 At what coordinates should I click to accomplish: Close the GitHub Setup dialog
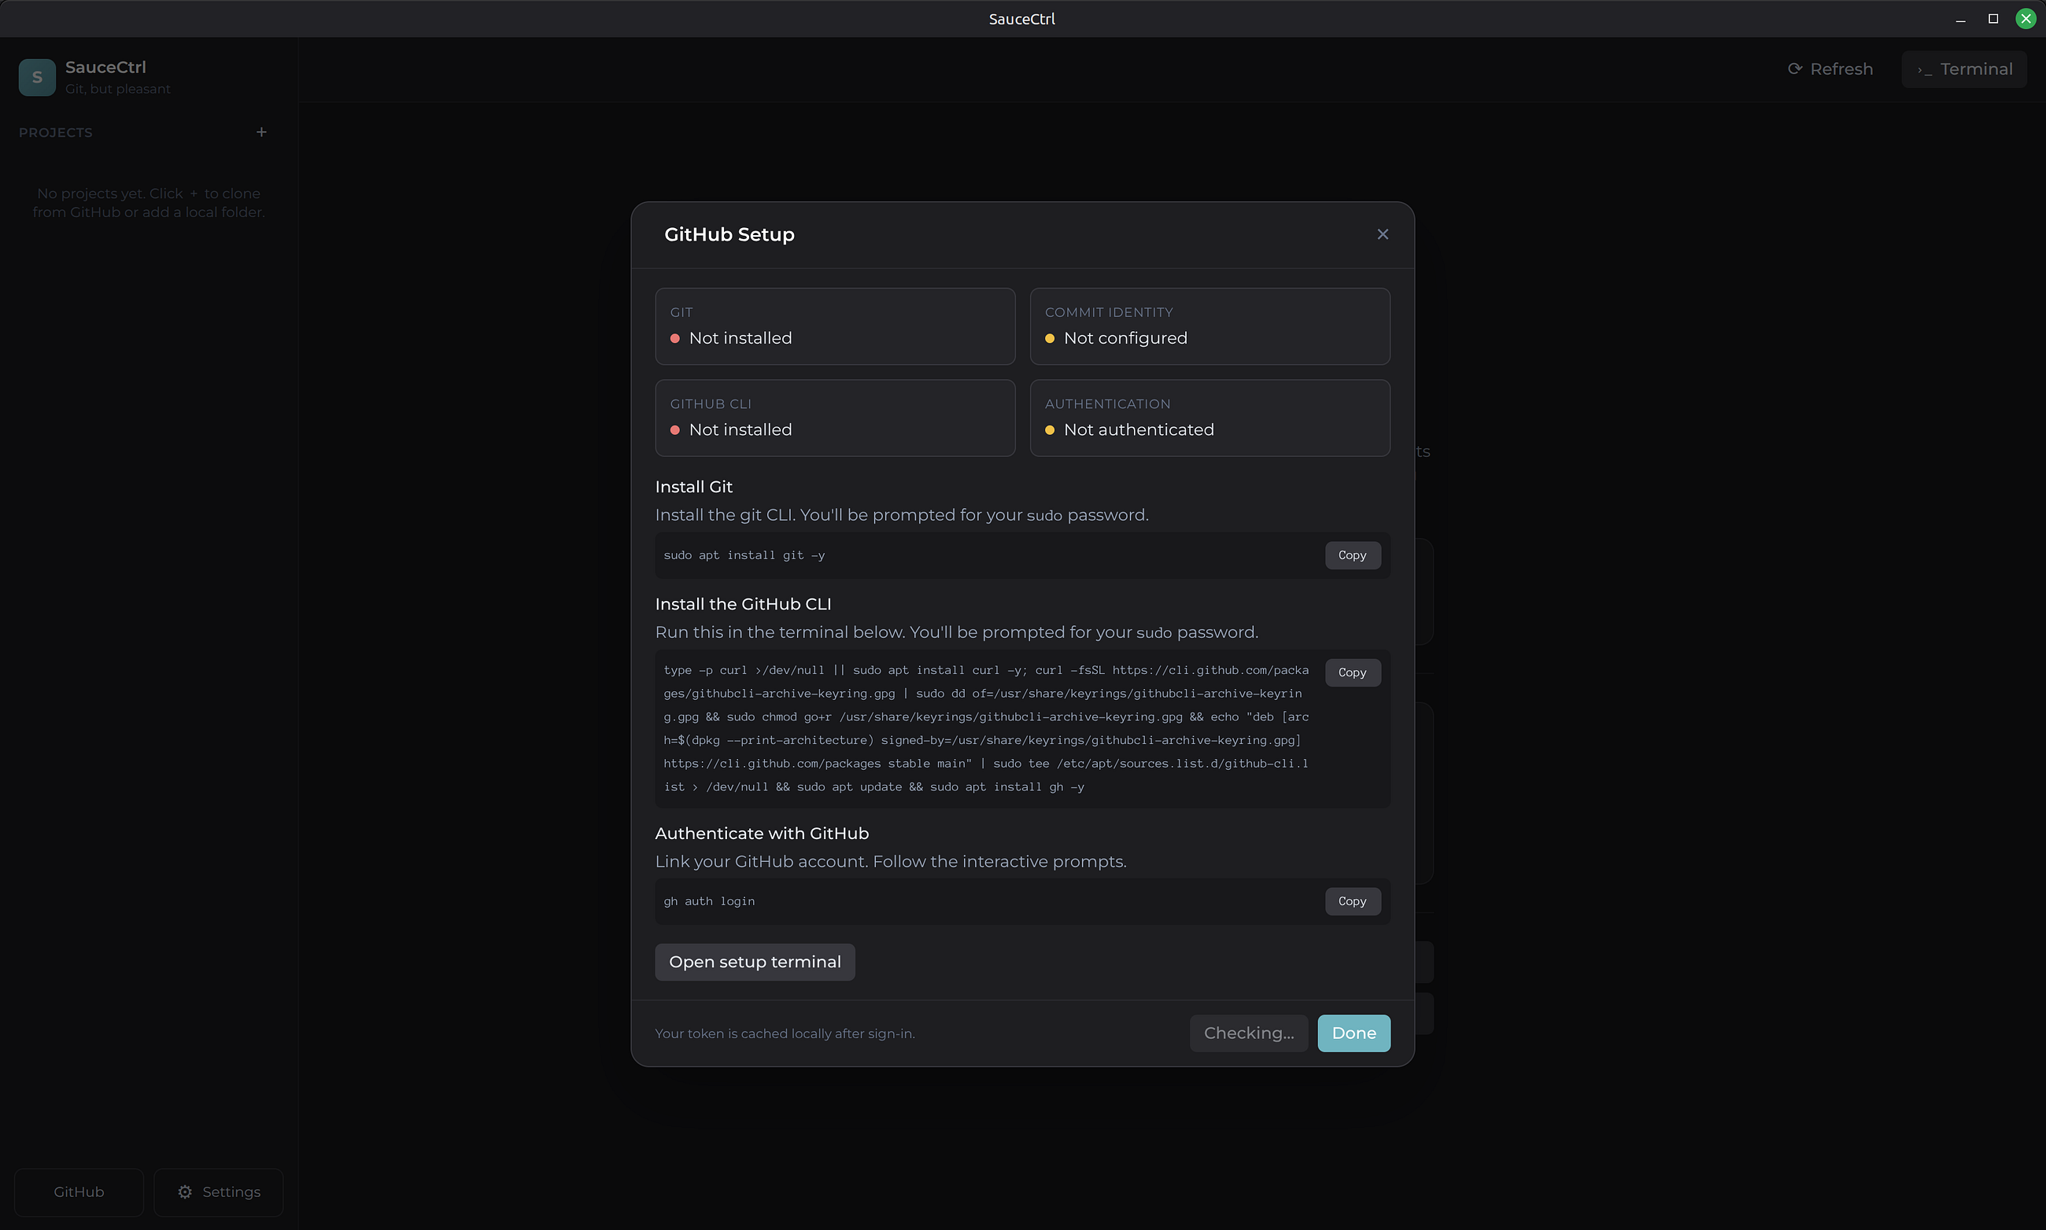point(1382,234)
